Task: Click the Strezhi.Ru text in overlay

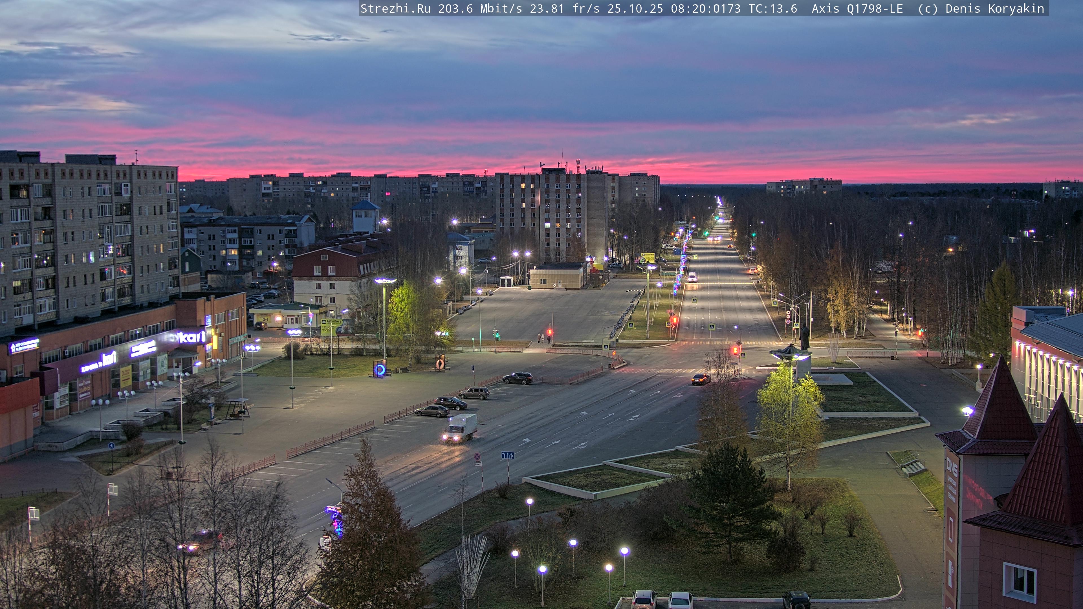Action: 395,9
